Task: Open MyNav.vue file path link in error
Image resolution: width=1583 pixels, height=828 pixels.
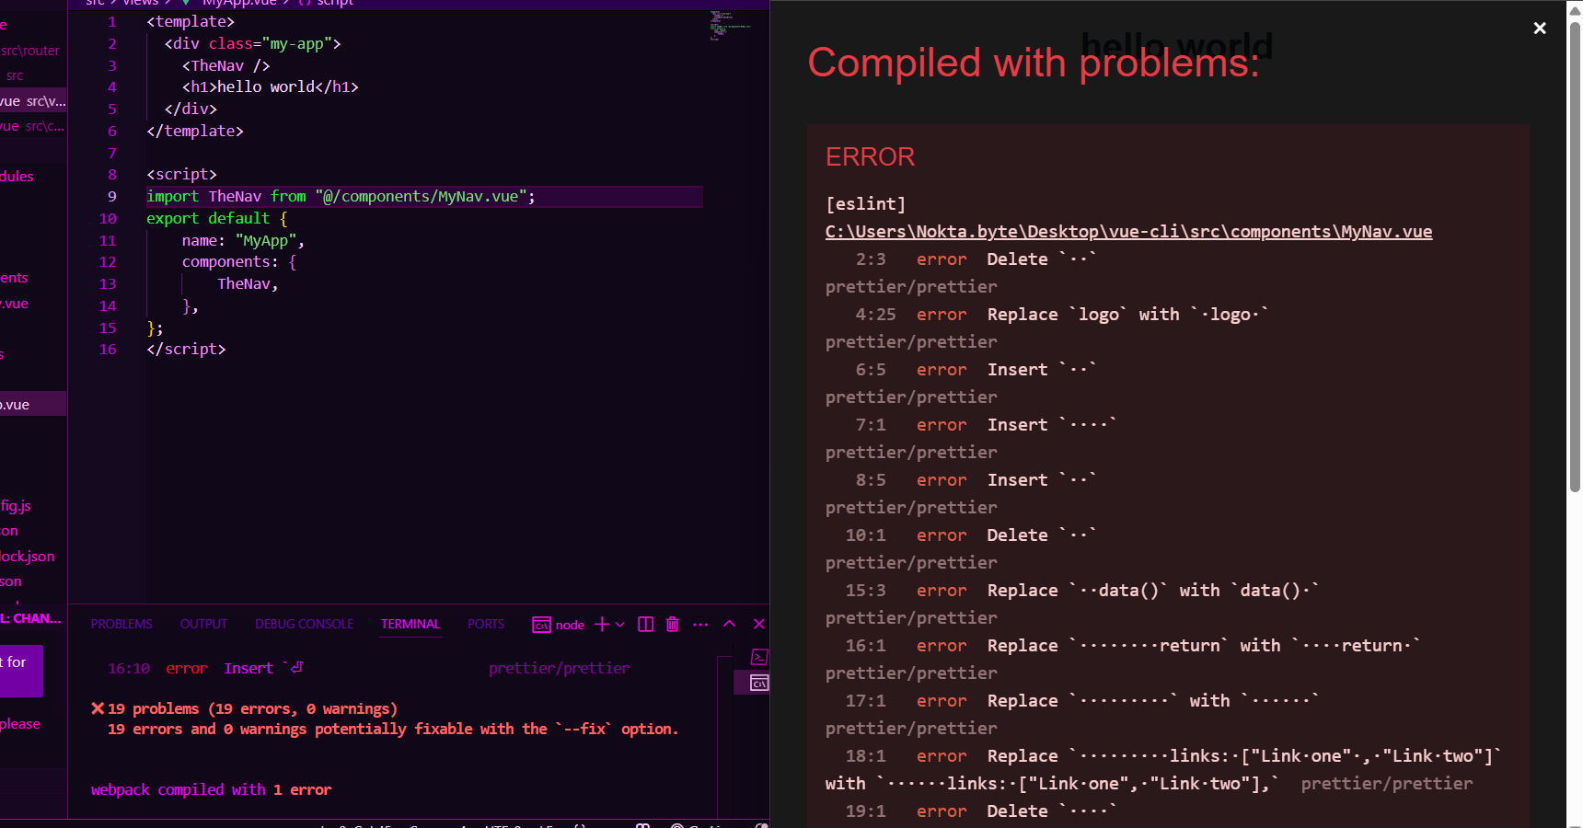Action: (1128, 232)
